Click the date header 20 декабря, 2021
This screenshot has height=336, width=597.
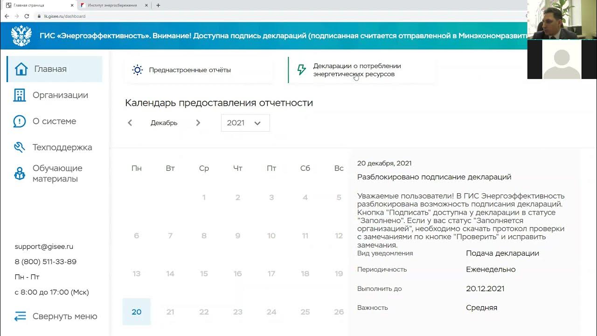384,163
